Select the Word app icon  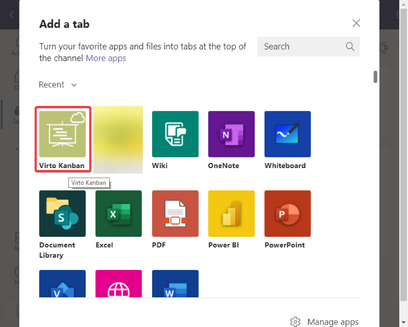[175, 284]
